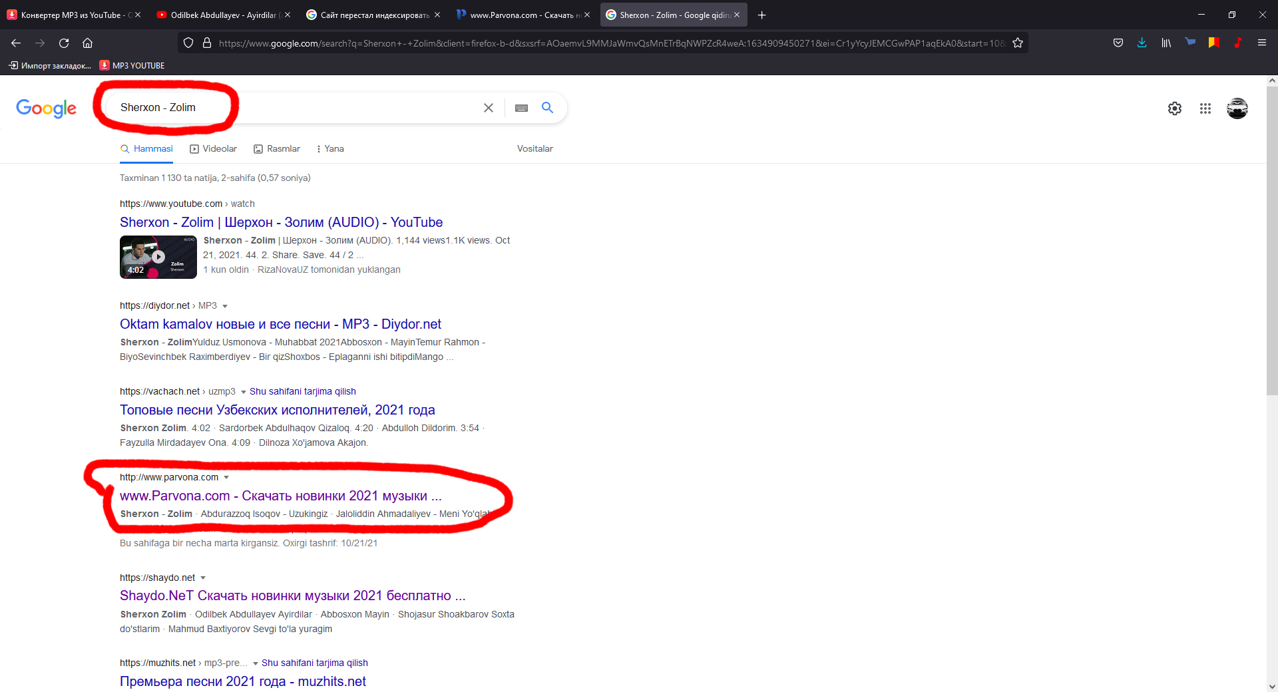Close the www.Parvona.com tab
The image size is (1278, 692).
point(587,15)
